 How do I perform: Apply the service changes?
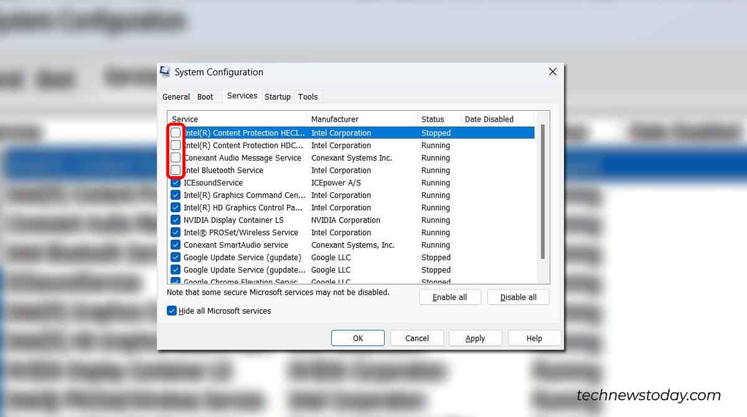(x=475, y=338)
